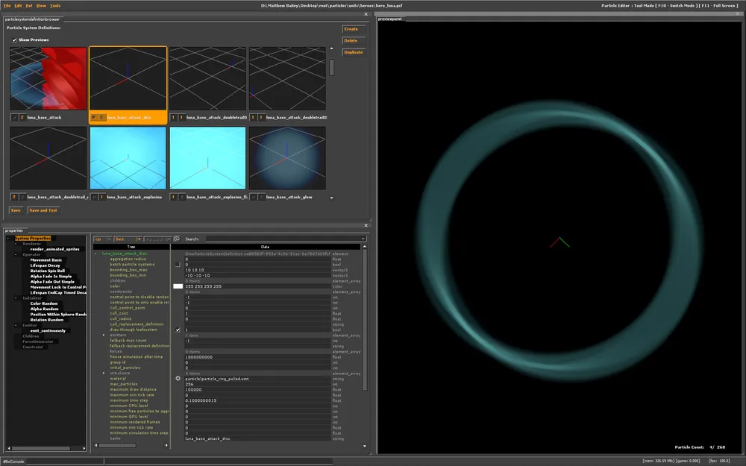Click the Save and Test button
This screenshot has height=466, width=746.
click(43, 210)
